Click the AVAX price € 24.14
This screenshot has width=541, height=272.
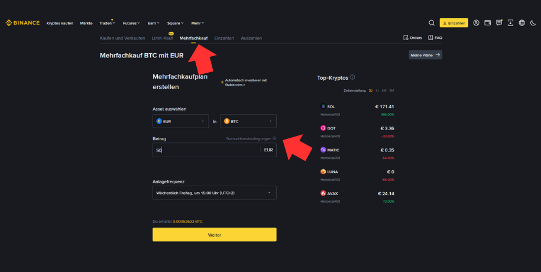pos(385,193)
